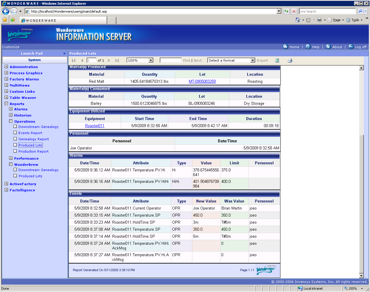Expand the Administration tree node
Image resolution: width=370 pixels, height=292 pixels.
tap(6, 67)
